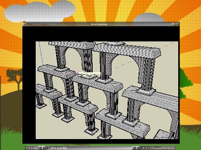
Task: Click the Wine icon in the taskbar entry
Action: pyautogui.click(x=48, y=148)
